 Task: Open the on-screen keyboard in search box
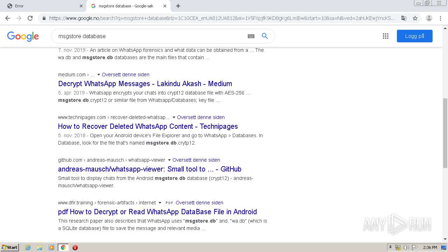tap(251, 36)
